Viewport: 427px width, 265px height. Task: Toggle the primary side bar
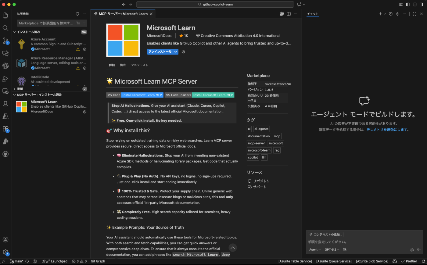(x=408, y=5)
